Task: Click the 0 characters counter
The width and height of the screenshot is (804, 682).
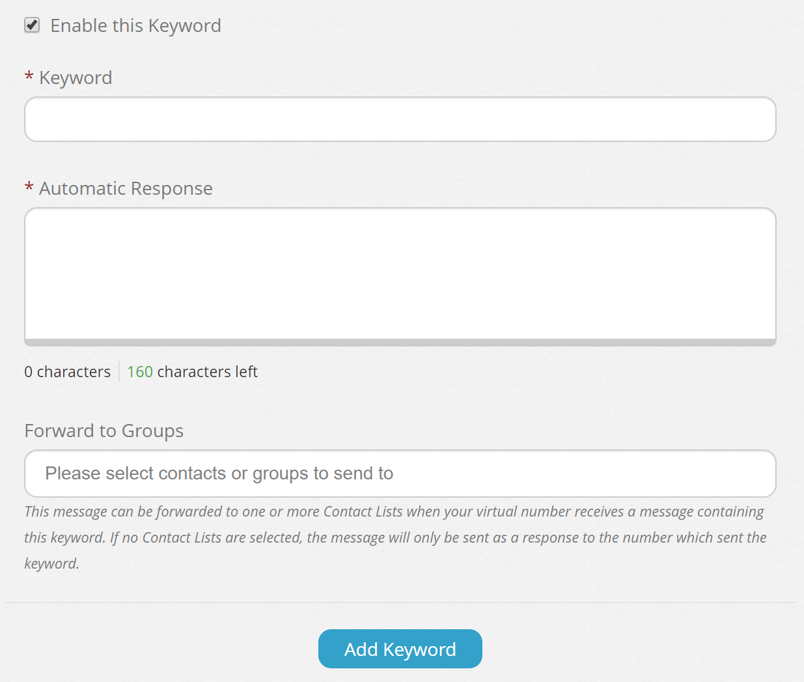Action: pyautogui.click(x=67, y=371)
